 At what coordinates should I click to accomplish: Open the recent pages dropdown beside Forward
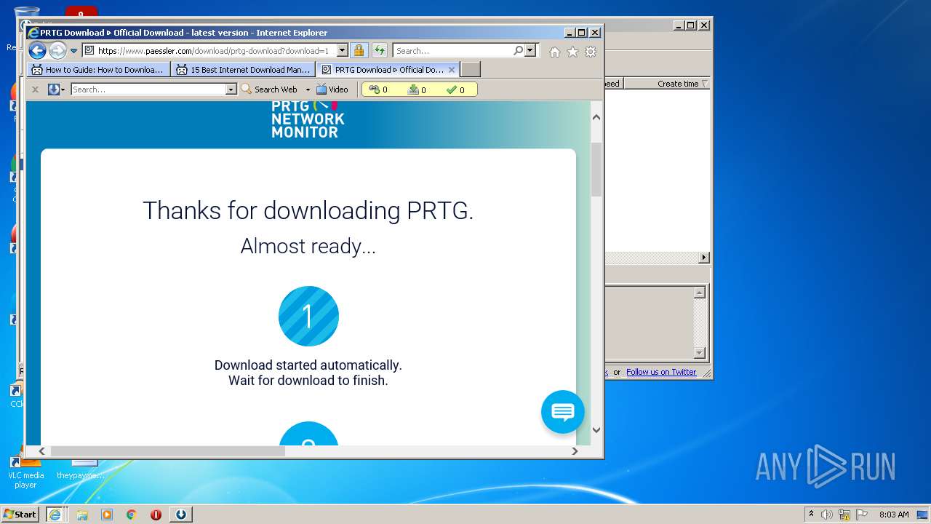[x=73, y=51]
